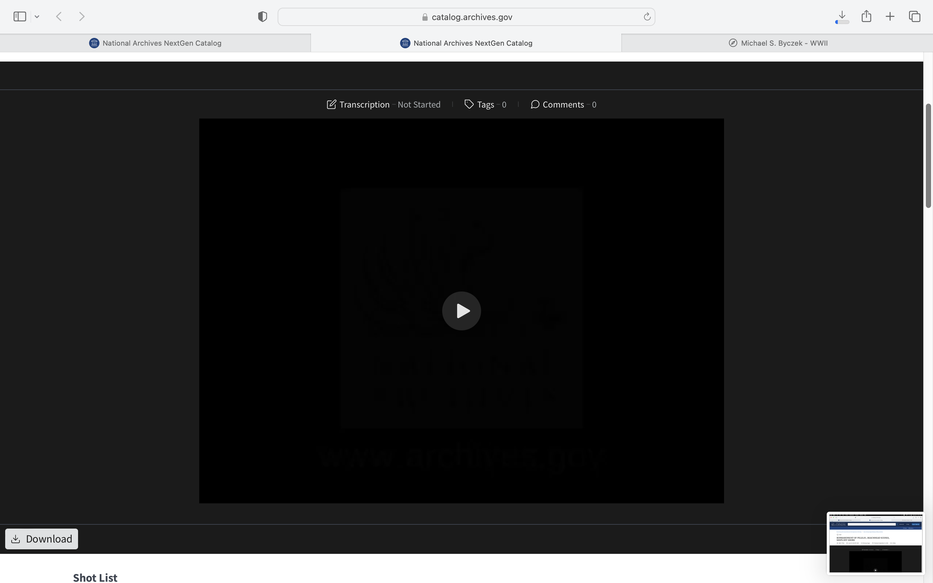This screenshot has height=583, width=933.
Task: Click the address bar field
Action: 466,17
